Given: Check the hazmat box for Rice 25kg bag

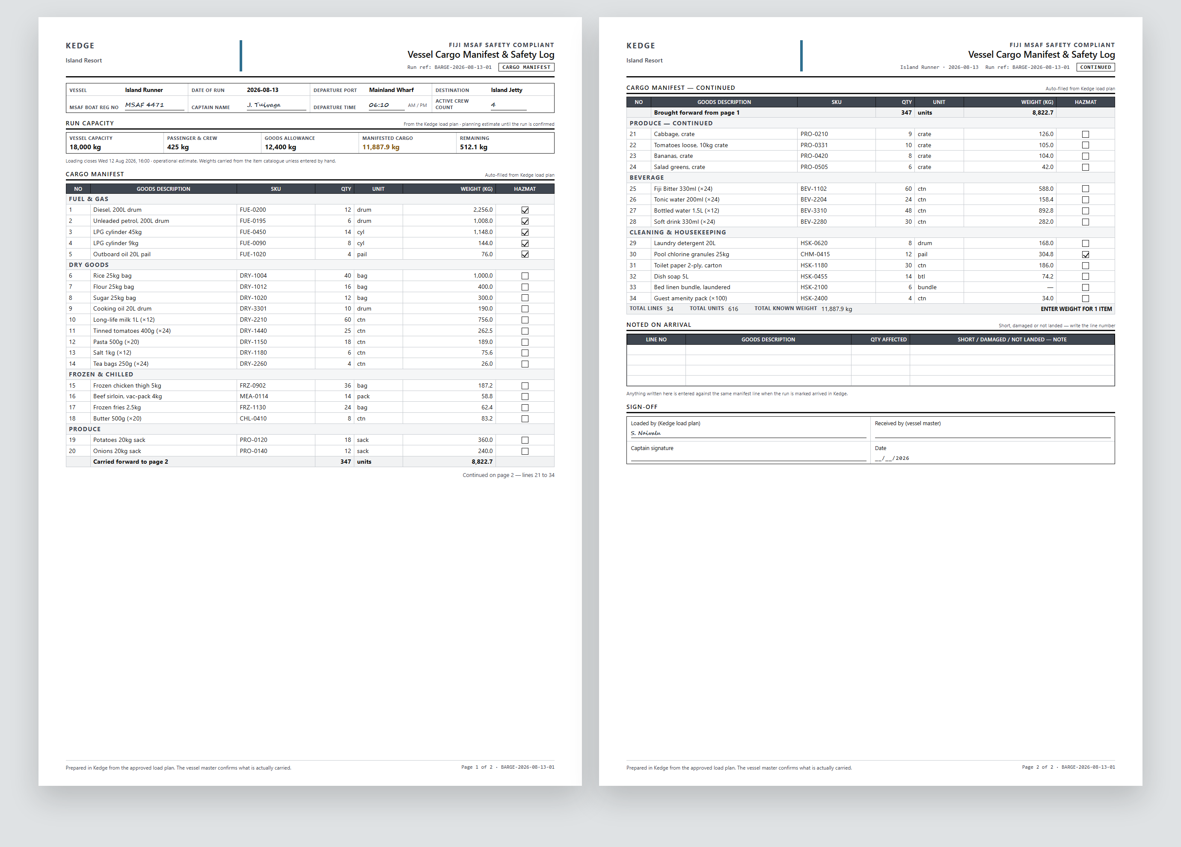Looking at the screenshot, I should click(x=525, y=276).
